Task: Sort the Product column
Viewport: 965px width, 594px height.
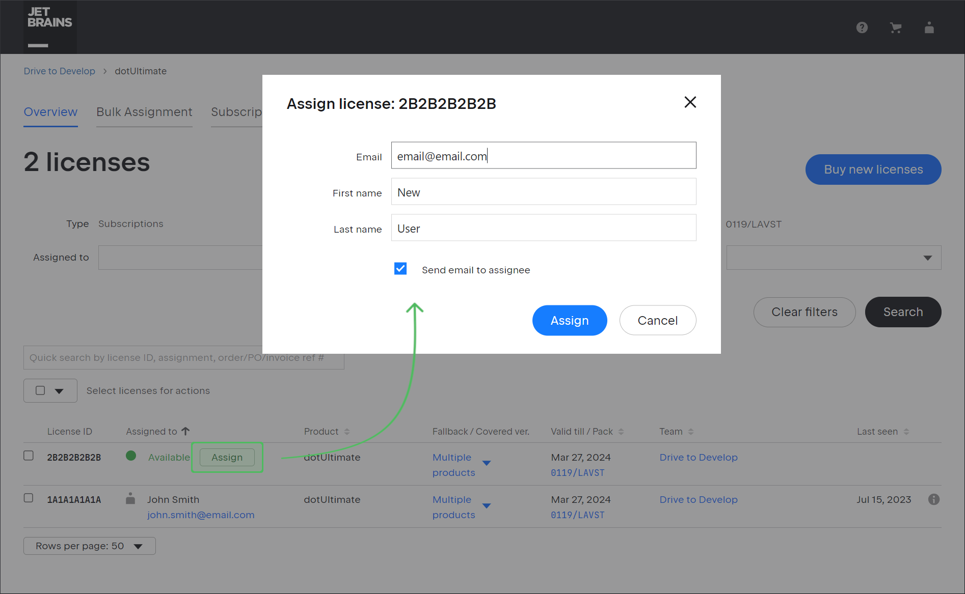Action: pos(347,432)
